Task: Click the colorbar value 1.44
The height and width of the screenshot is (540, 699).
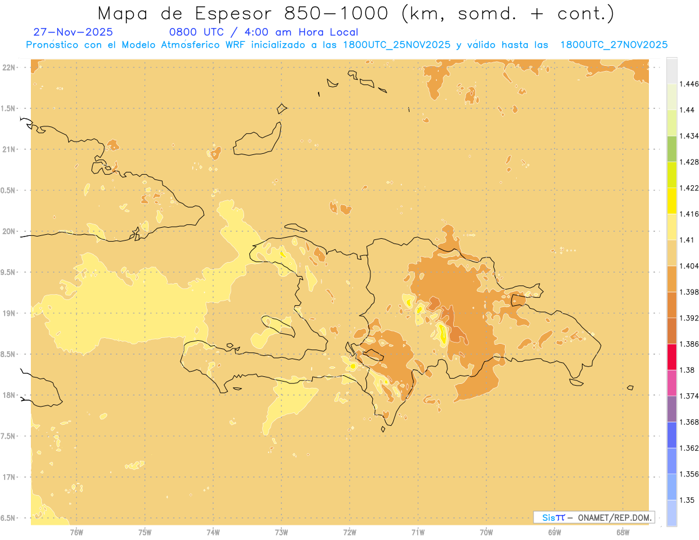Action: (687, 110)
